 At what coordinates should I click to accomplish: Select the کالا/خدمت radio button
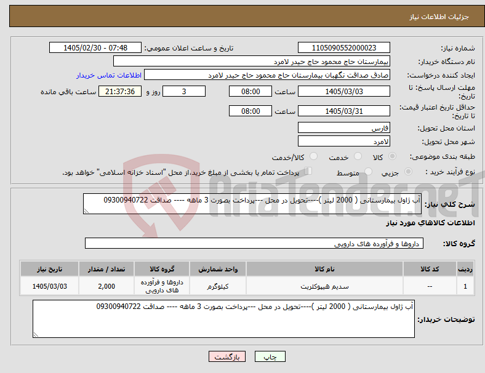click(x=314, y=156)
